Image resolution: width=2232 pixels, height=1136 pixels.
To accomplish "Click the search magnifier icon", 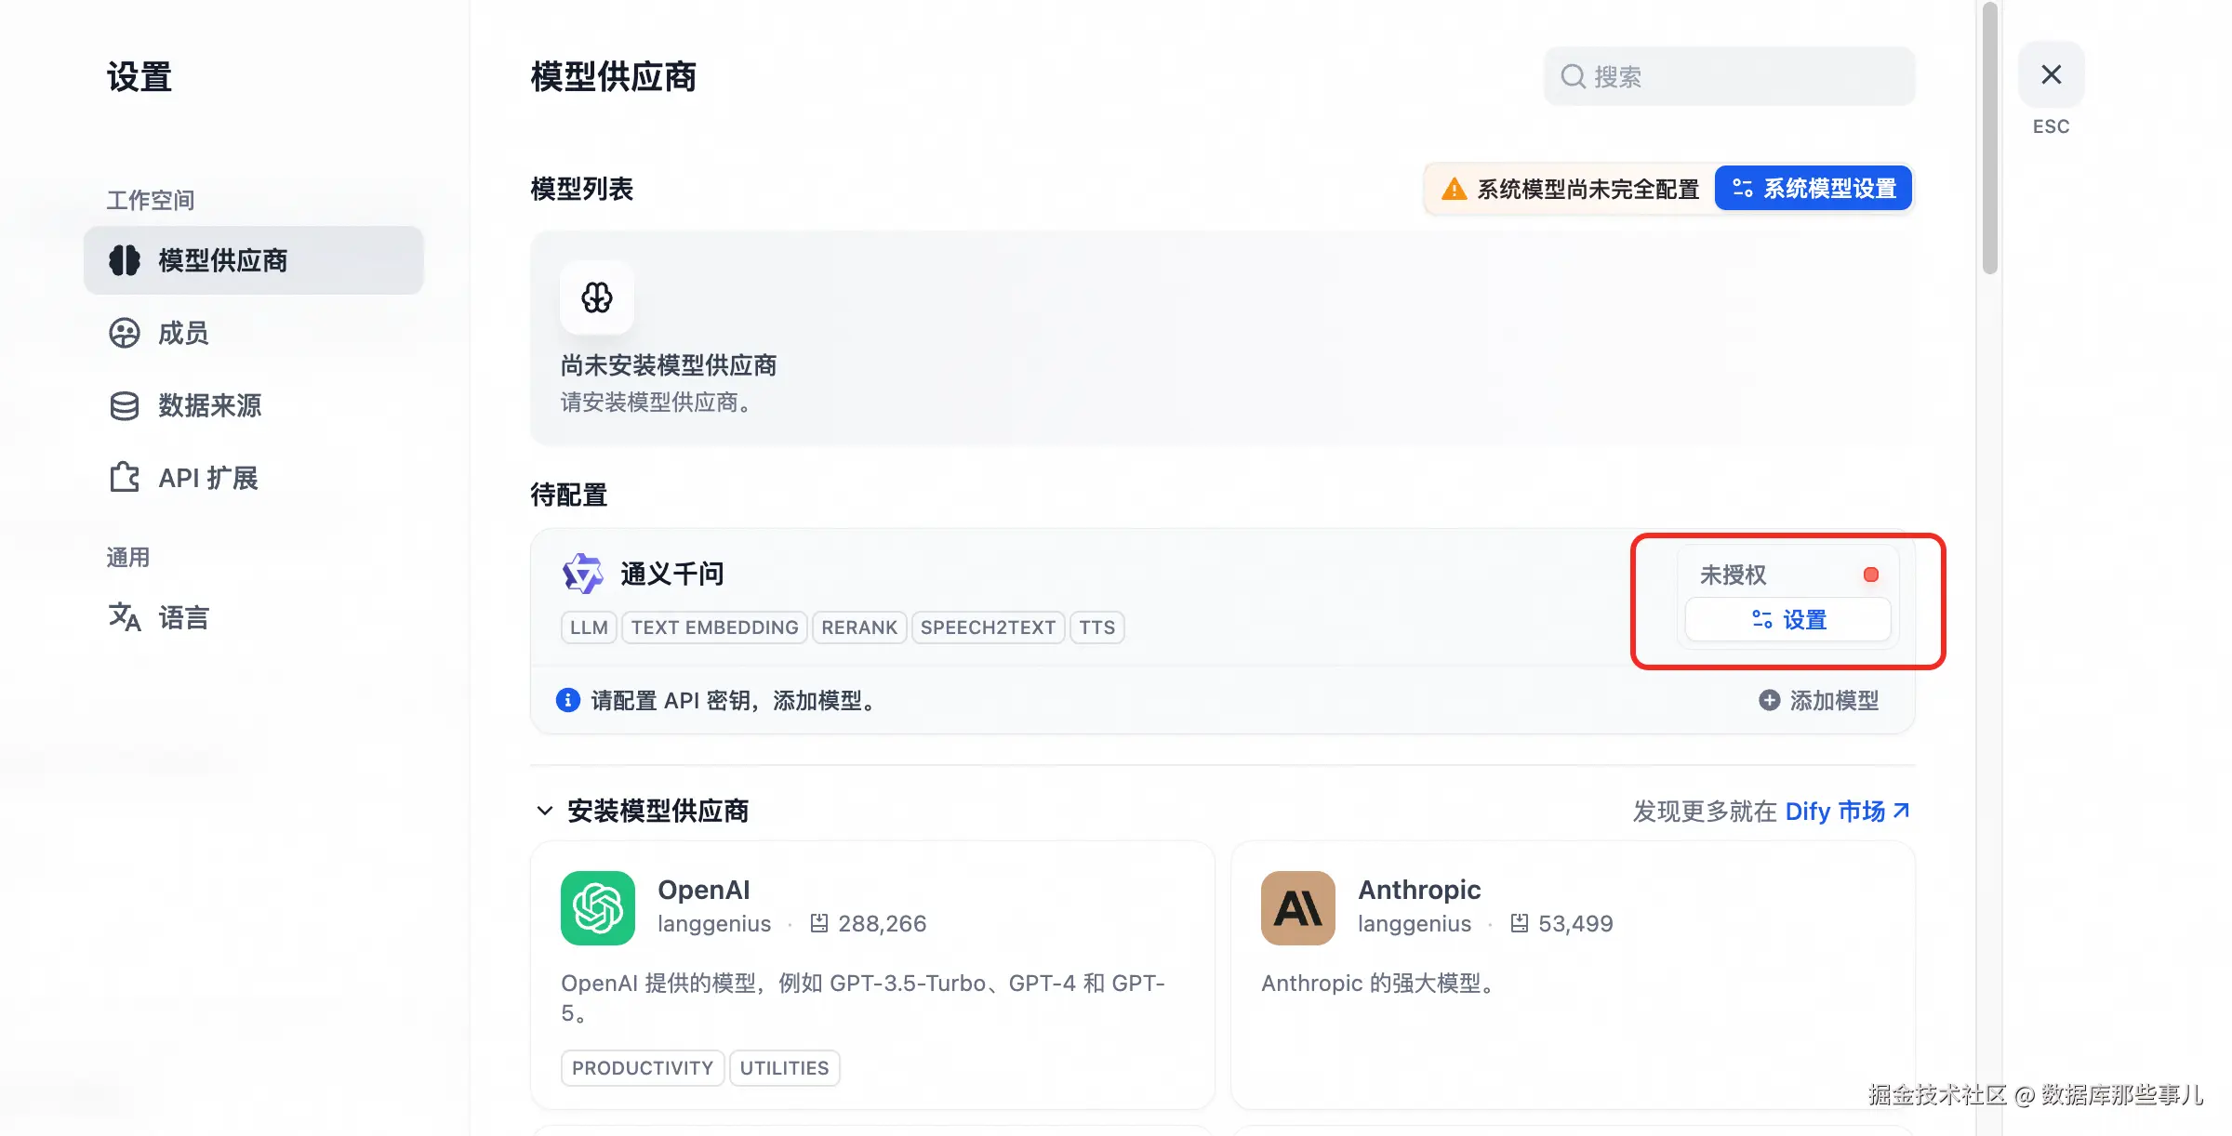I will [x=1572, y=76].
